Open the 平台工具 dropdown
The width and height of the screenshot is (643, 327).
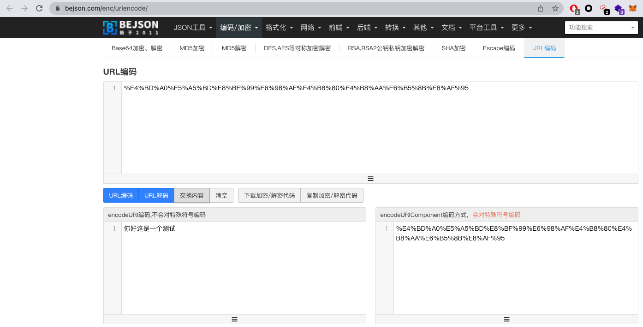tap(487, 28)
